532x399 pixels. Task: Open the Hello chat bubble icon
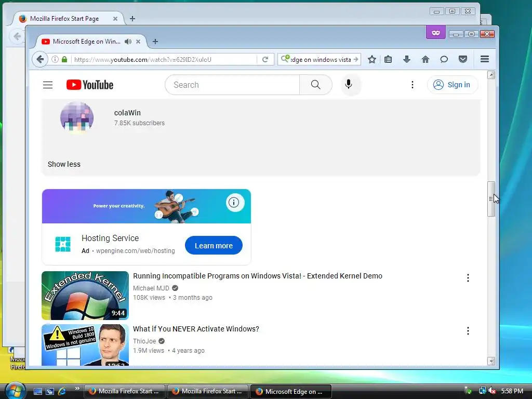pyautogui.click(x=444, y=59)
